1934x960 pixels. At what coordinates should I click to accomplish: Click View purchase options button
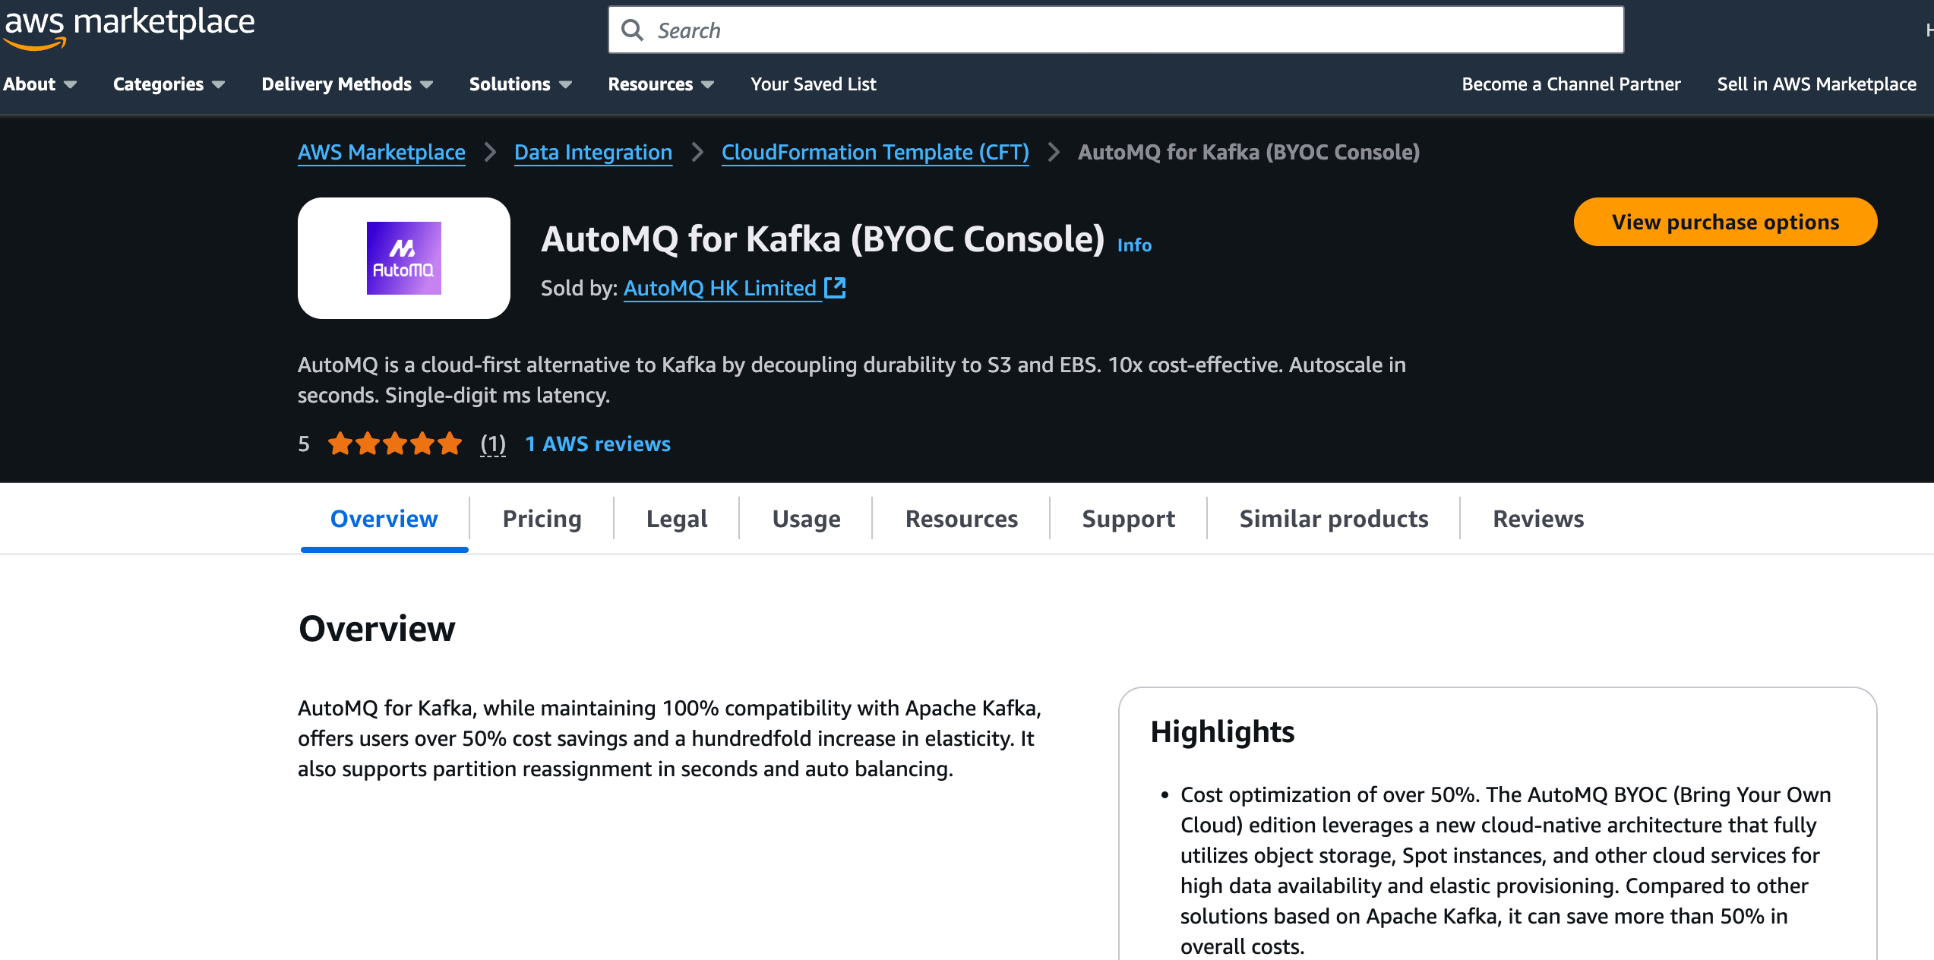(x=1725, y=222)
